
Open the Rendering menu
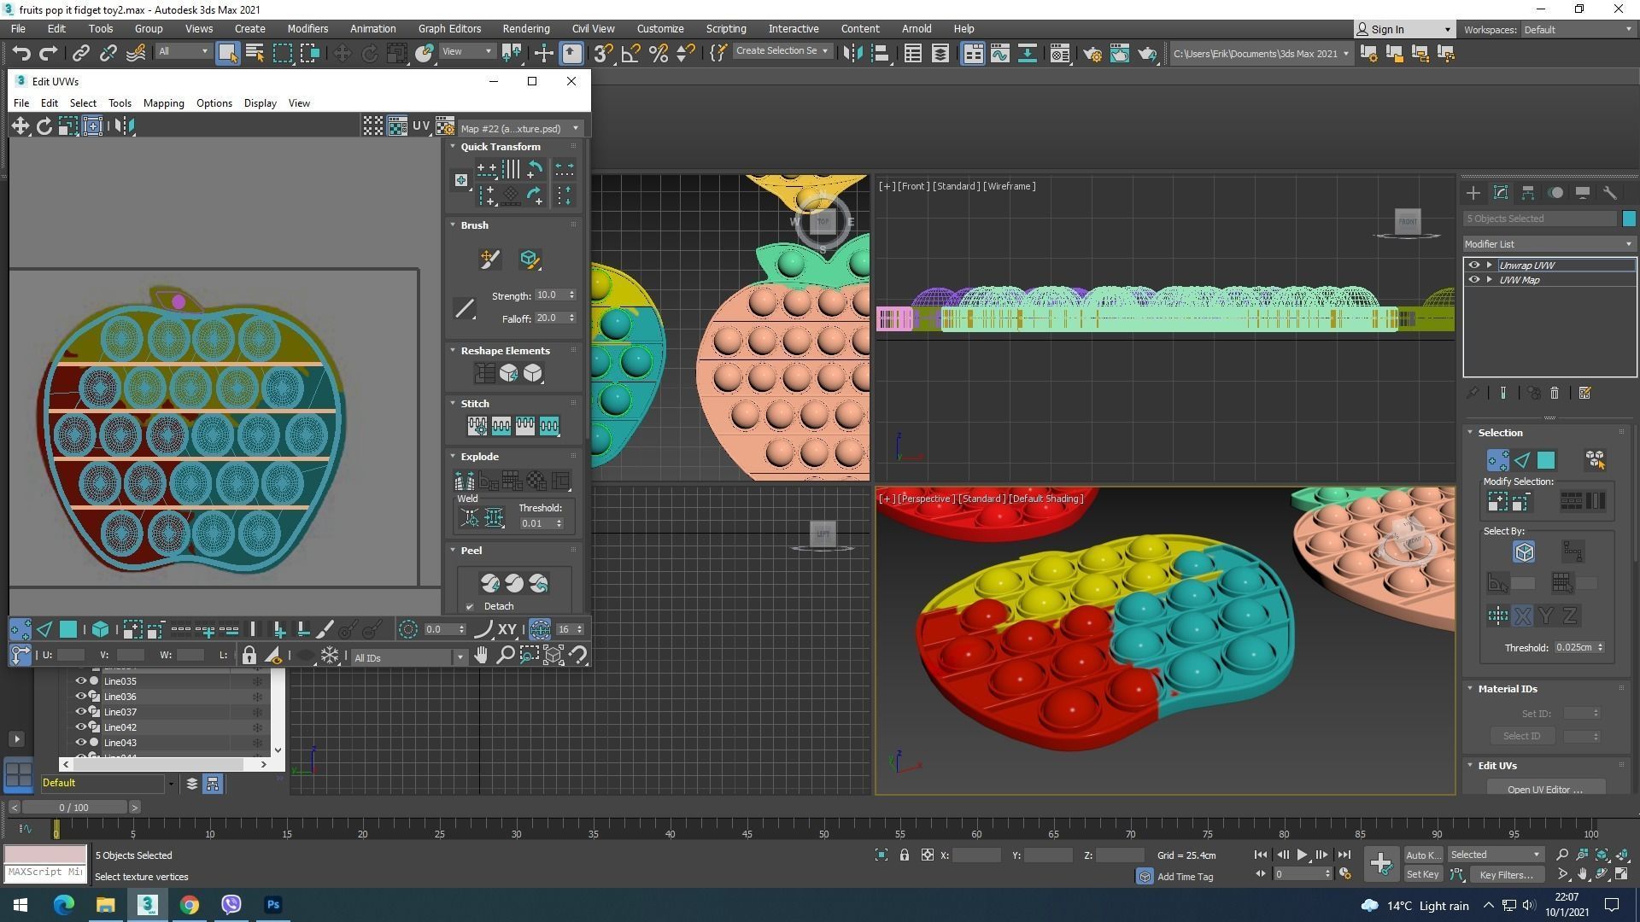[525, 28]
